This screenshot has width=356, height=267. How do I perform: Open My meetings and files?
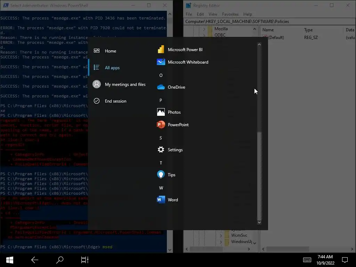125,84
